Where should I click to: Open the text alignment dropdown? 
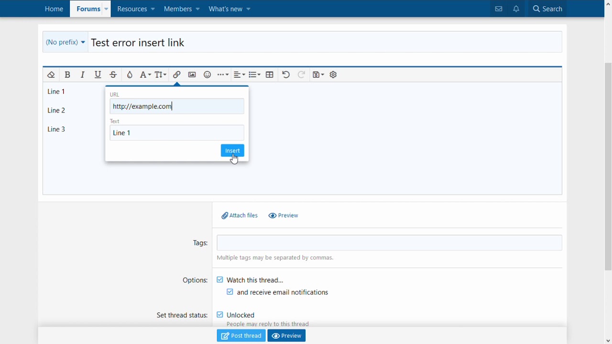(x=239, y=75)
